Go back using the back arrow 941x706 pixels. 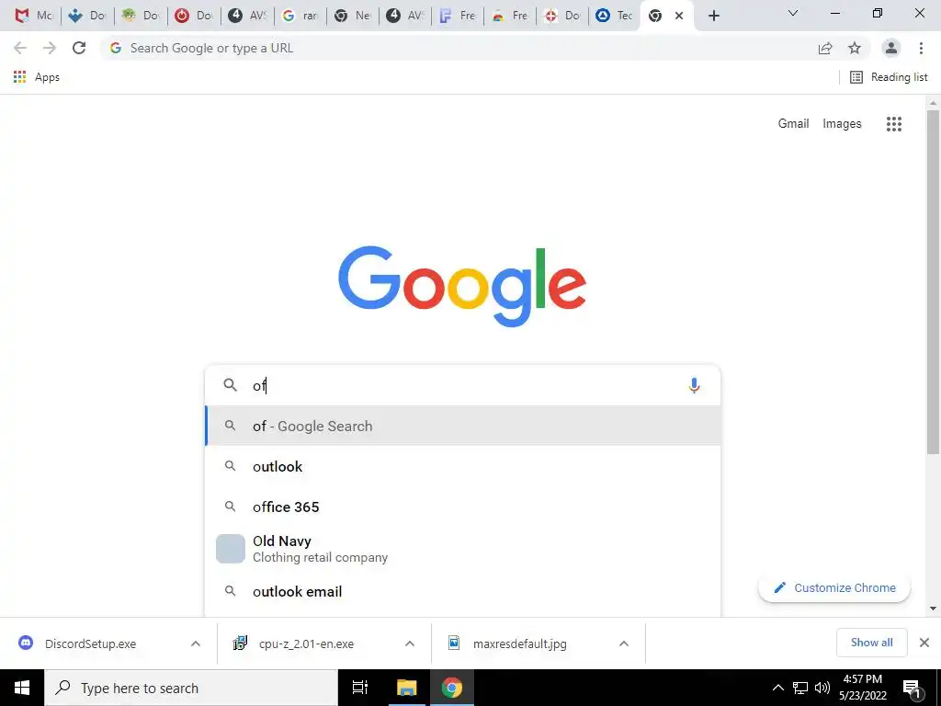[x=20, y=48]
